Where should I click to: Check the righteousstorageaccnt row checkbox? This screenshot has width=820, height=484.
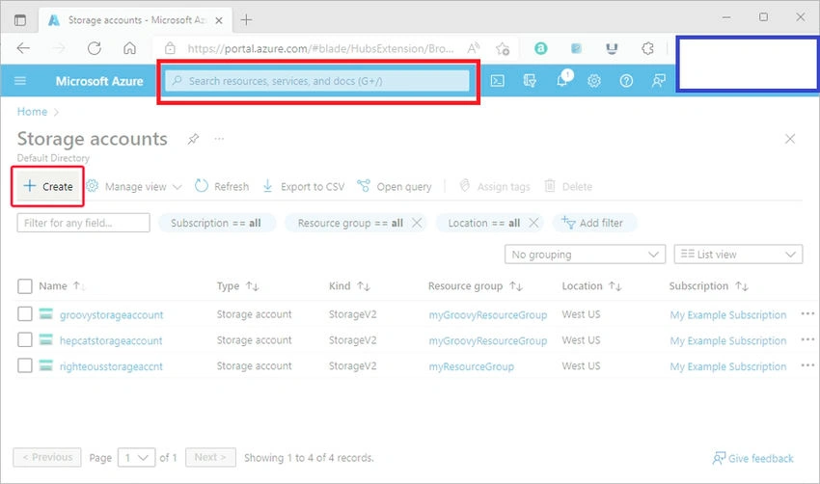[24, 364]
